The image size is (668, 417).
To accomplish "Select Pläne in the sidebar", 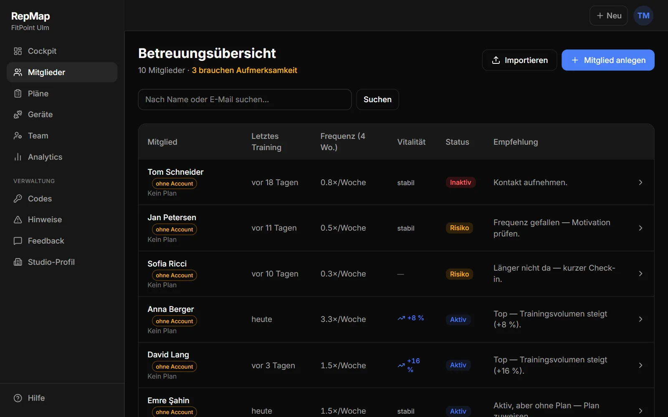I will click(62, 94).
